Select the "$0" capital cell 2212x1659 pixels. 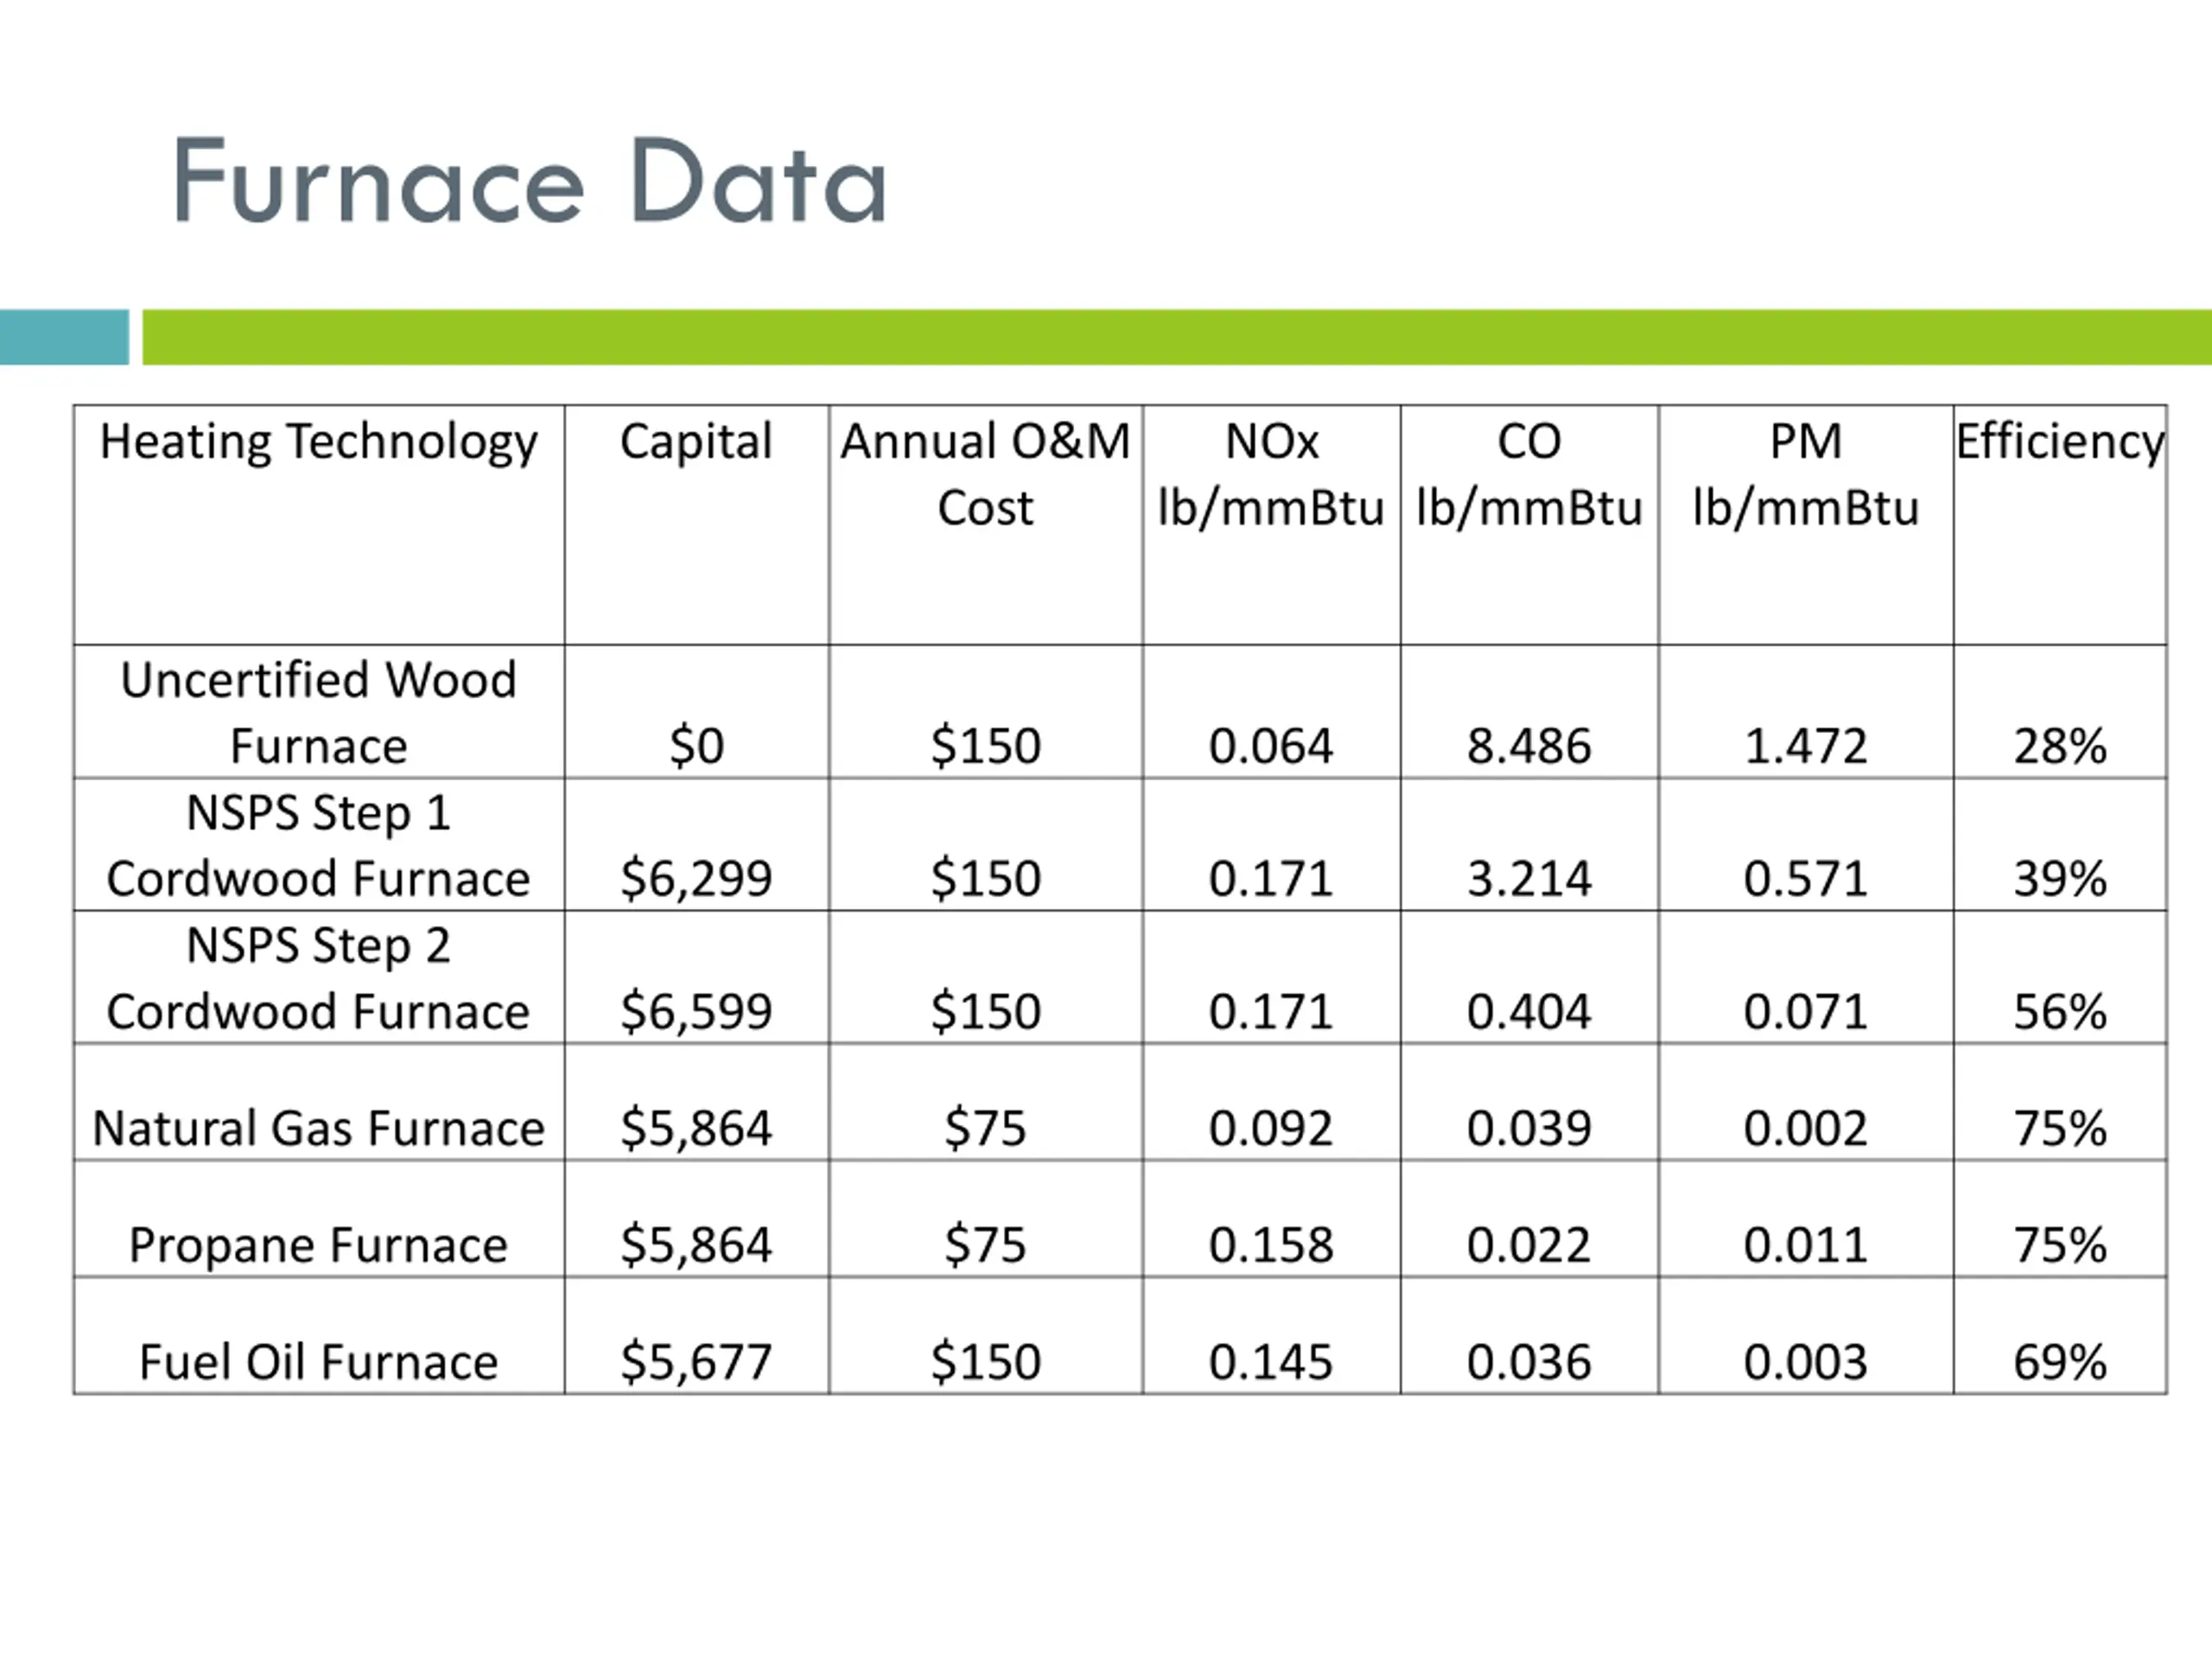click(696, 746)
